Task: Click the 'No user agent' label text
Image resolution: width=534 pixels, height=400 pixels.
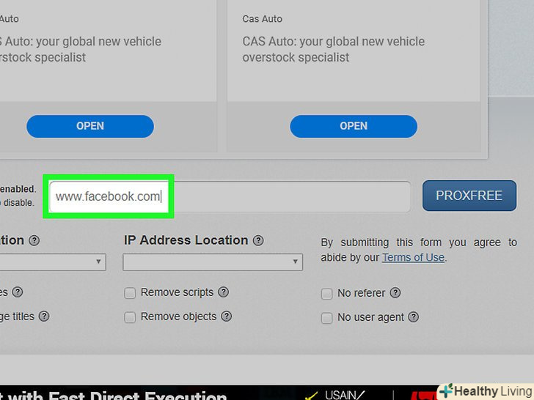Action: pyautogui.click(x=371, y=317)
